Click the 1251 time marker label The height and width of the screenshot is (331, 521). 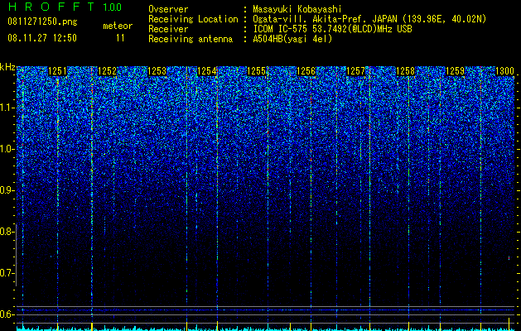coord(57,71)
